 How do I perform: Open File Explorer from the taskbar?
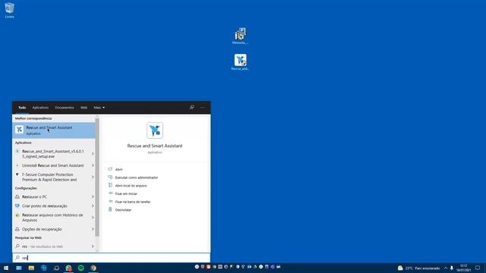[31, 268]
